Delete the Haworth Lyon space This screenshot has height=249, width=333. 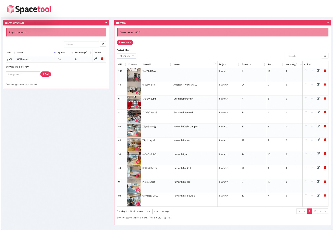(x=325, y=154)
